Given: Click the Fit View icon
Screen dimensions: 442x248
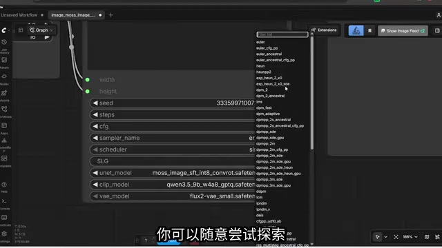Looking at the screenshot, I should 396,237.
